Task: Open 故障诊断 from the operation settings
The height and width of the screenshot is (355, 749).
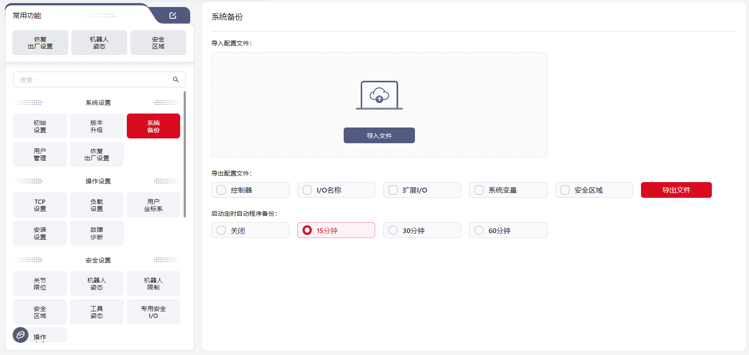Action: coord(97,233)
